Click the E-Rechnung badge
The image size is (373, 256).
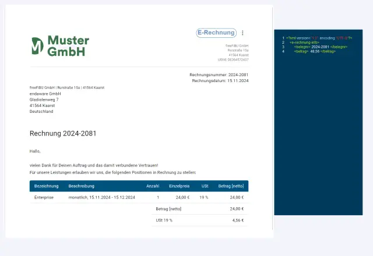(216, 33)
